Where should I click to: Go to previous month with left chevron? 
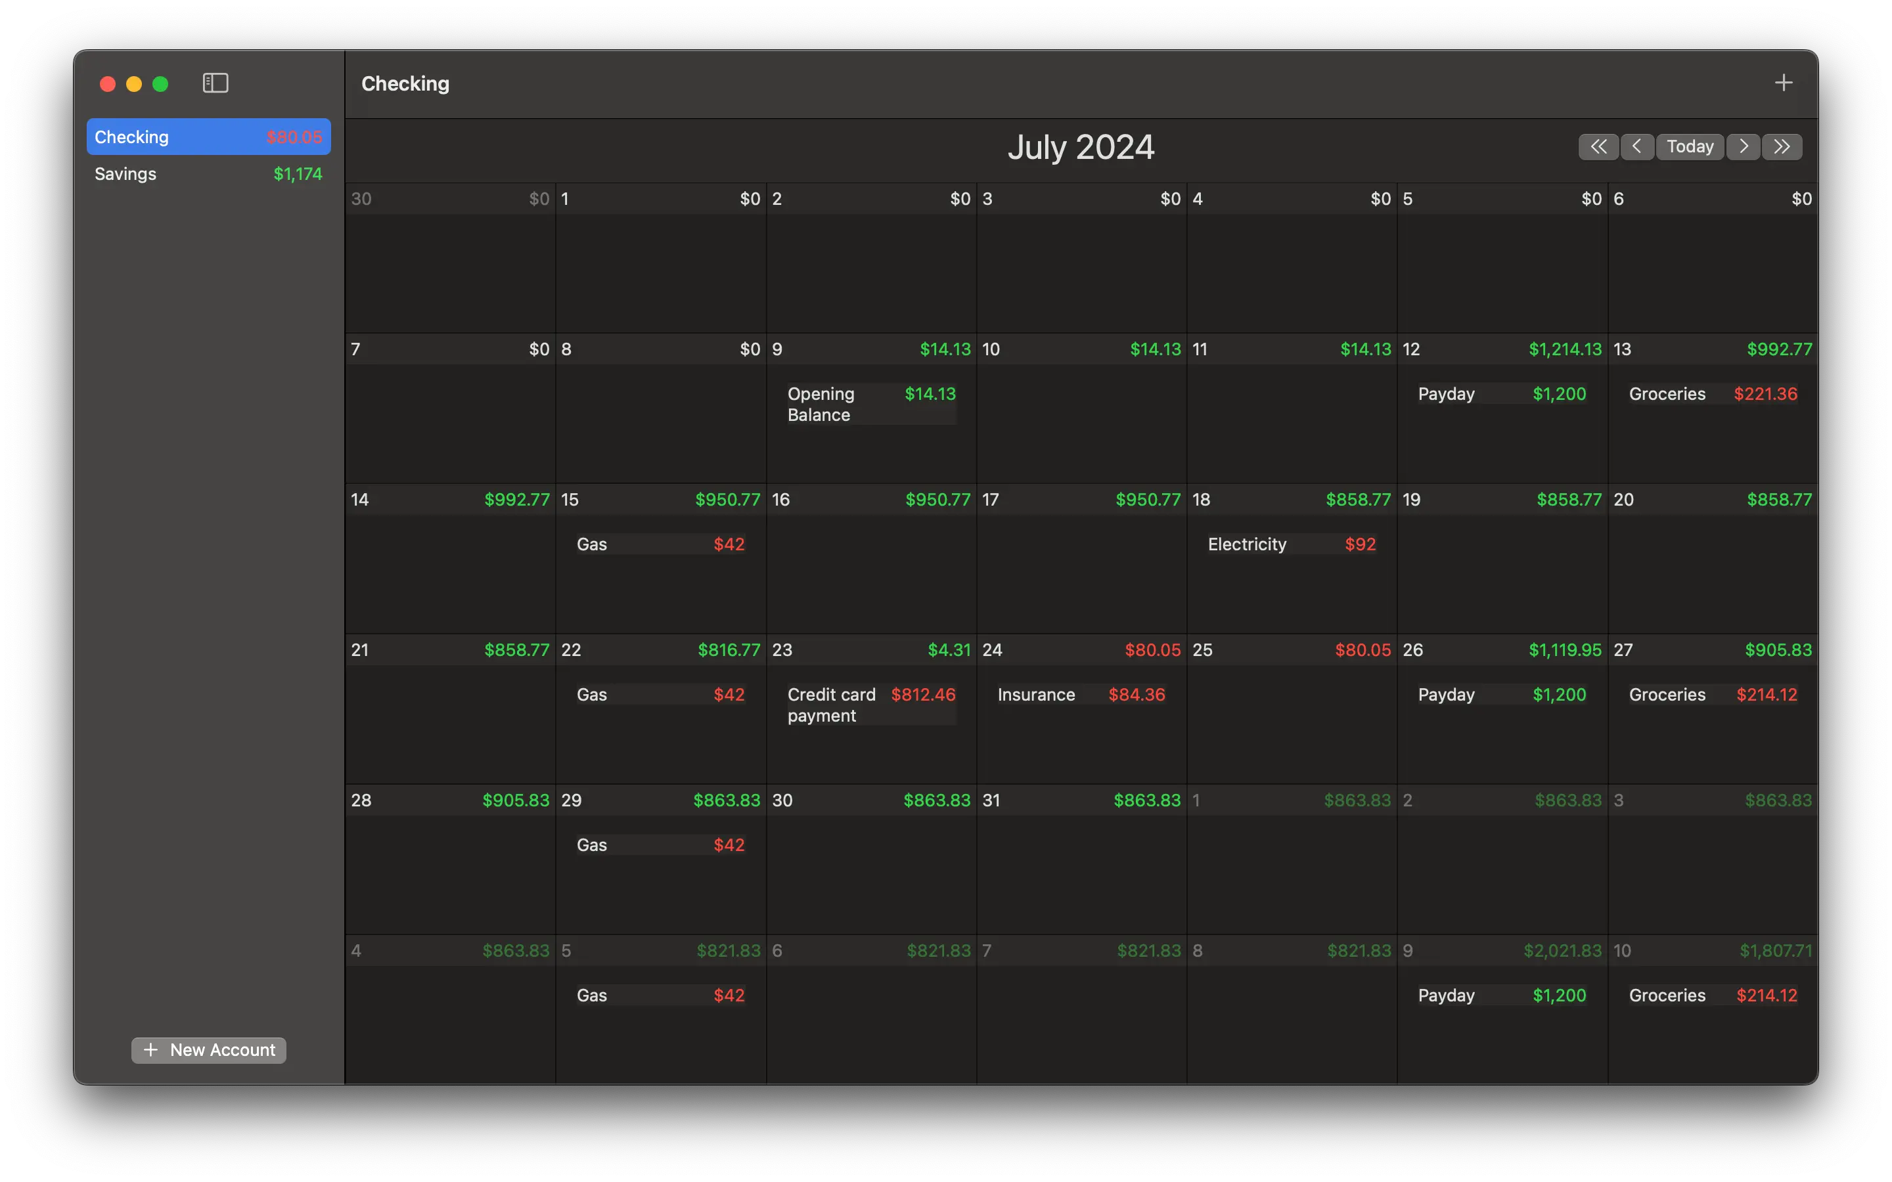point(1636,147)
